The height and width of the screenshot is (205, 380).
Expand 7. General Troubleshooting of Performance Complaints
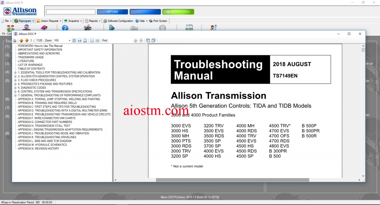point(15,95)
